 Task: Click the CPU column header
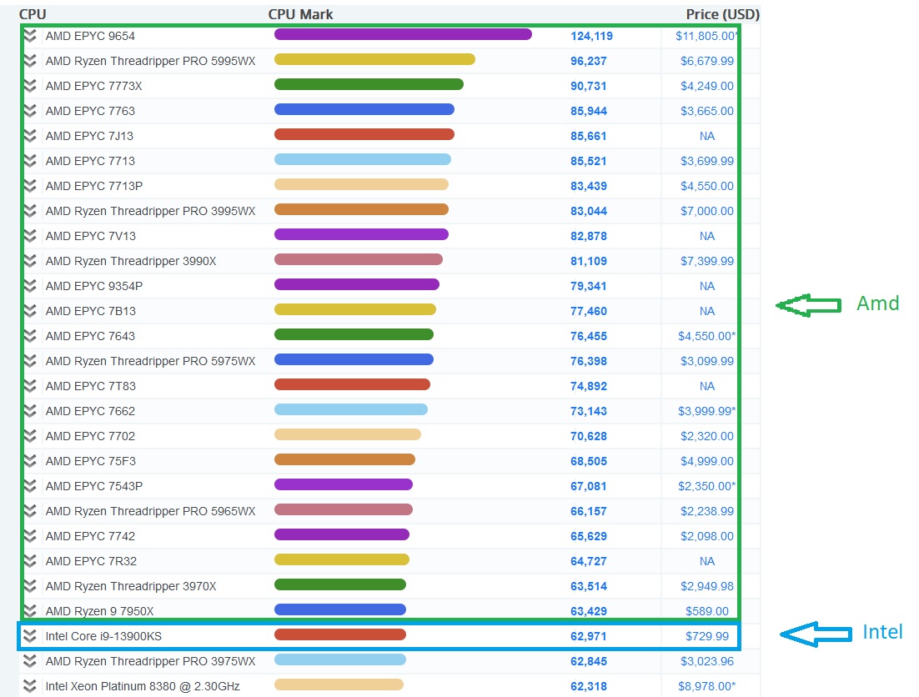pyautogui.click(x=33, y=14)
